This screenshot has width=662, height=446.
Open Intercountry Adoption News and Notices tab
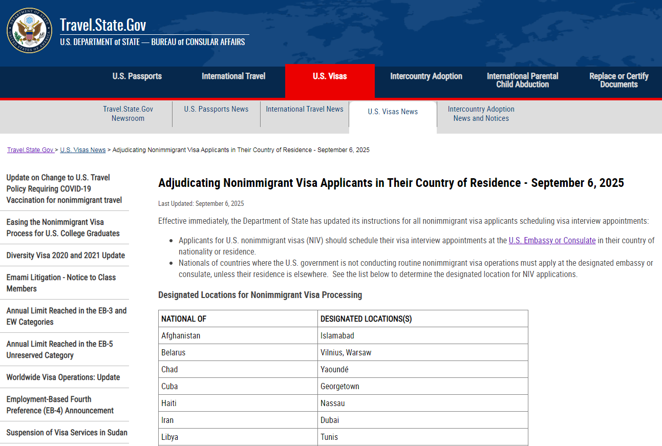click(481, 114)
